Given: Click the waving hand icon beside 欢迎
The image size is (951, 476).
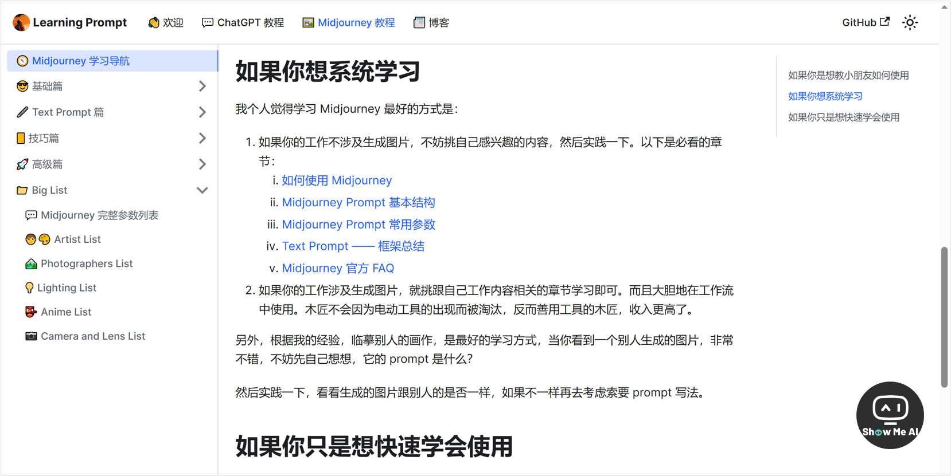Looking at the screenshot, I should pos(154,22).
